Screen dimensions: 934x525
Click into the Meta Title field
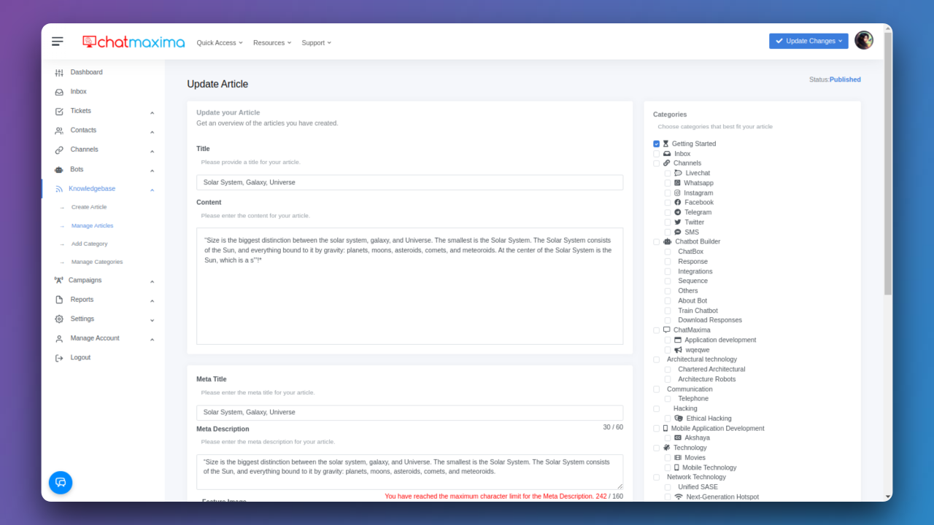(409, 412)
